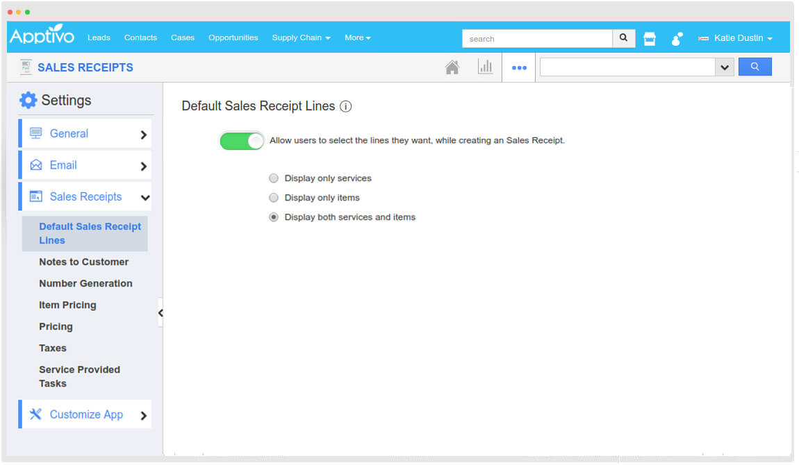Open the More menu dropdown
The height and width of the screenshot is (465, 799).
pyautogui.click(x=357, y=37)
